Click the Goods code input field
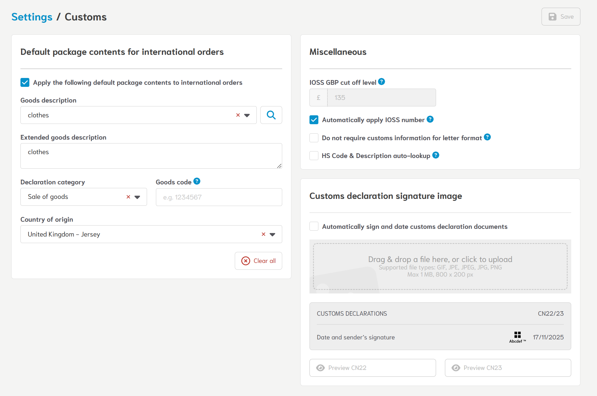Image resolution: width=597 pixels, height=396 pixels. pyautogui.click(x=219, y=197)
